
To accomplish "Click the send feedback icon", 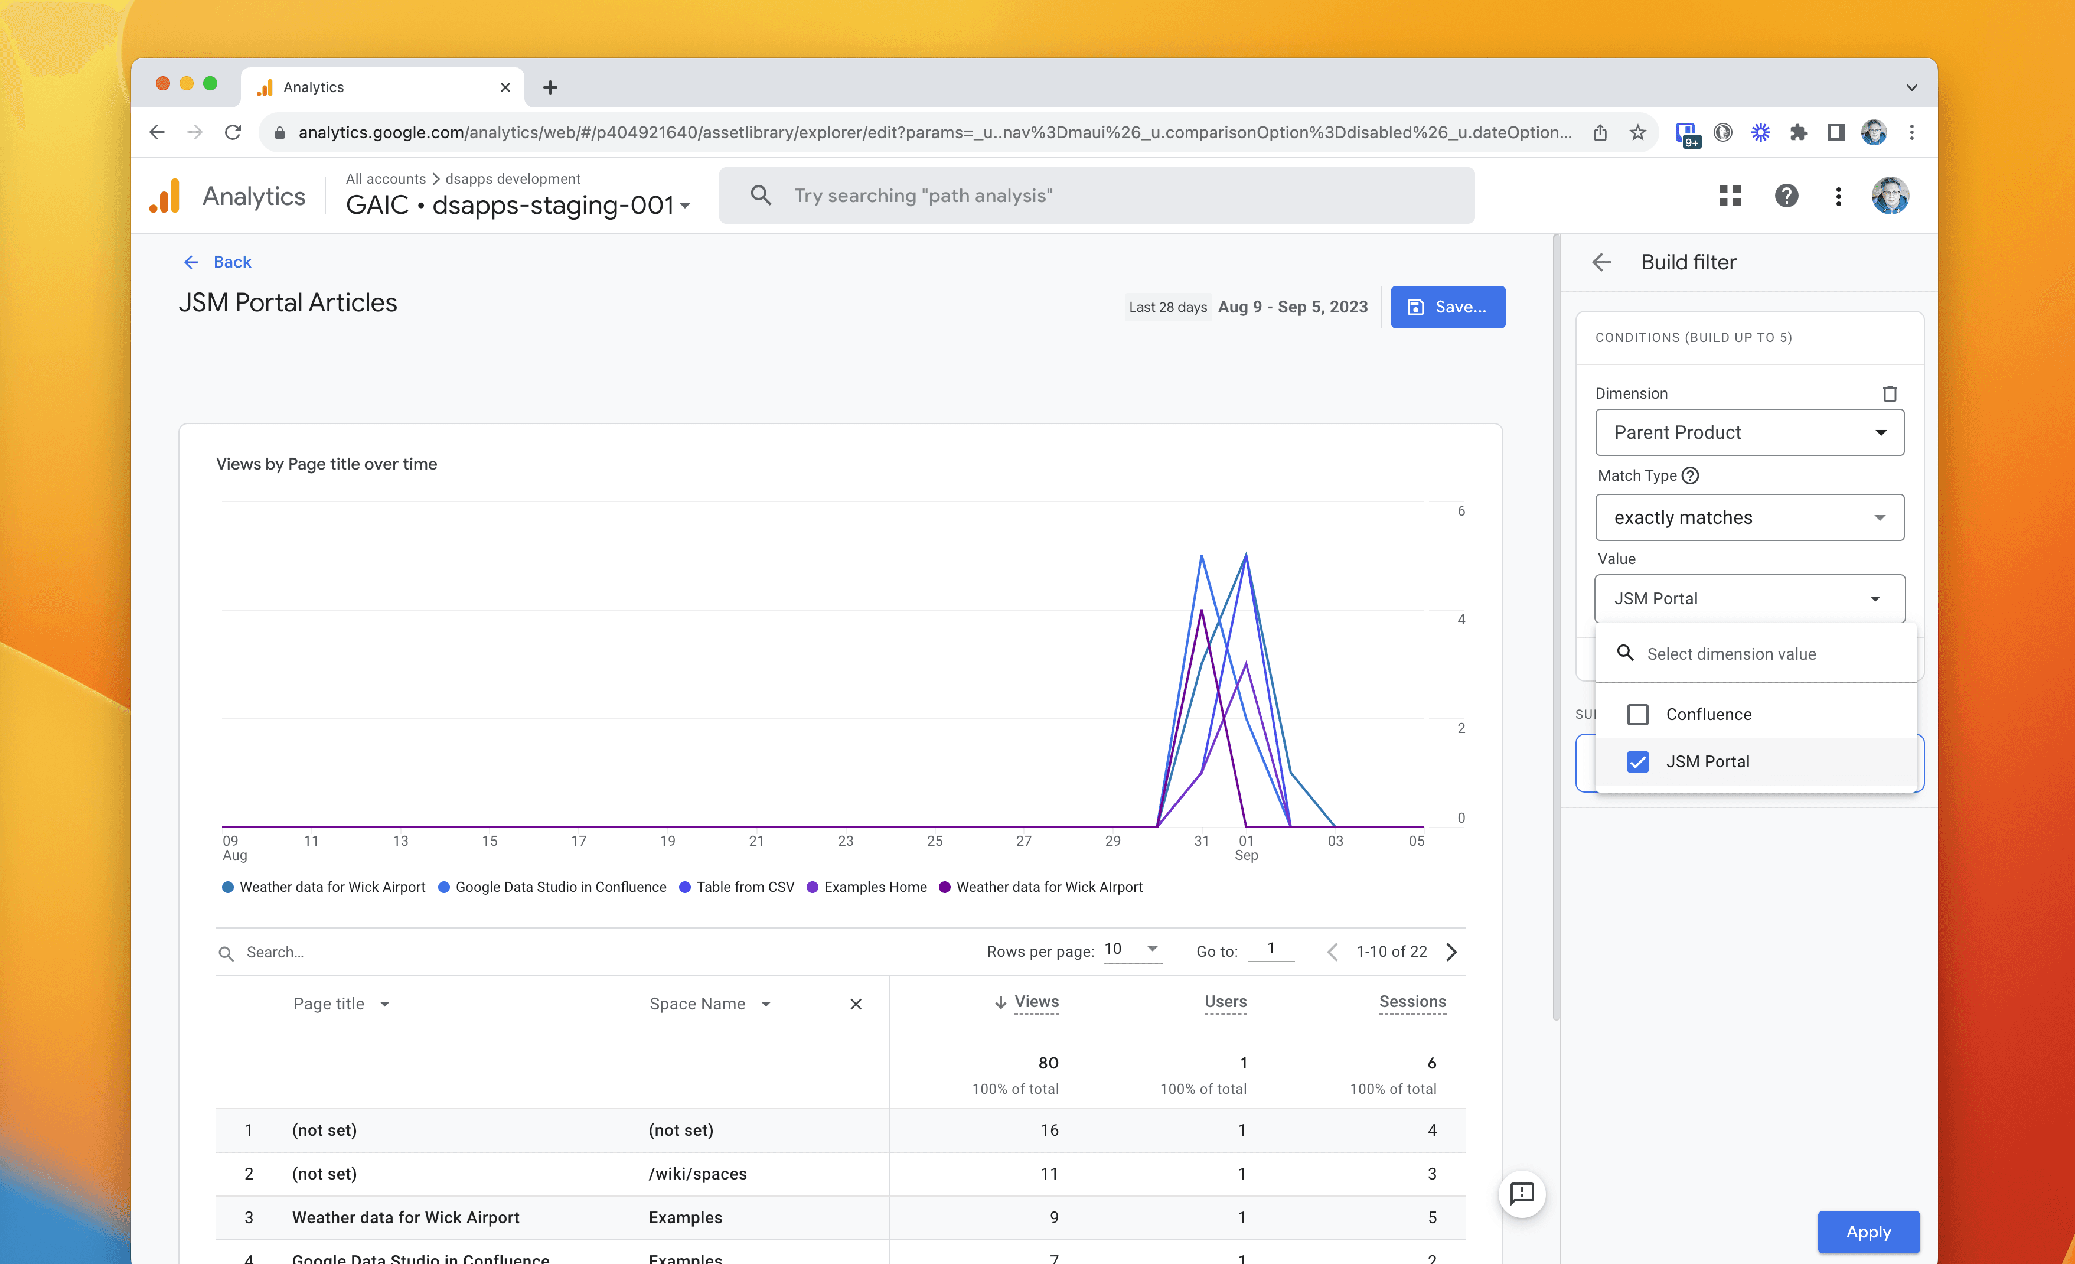I will tap(1522, 1193).
